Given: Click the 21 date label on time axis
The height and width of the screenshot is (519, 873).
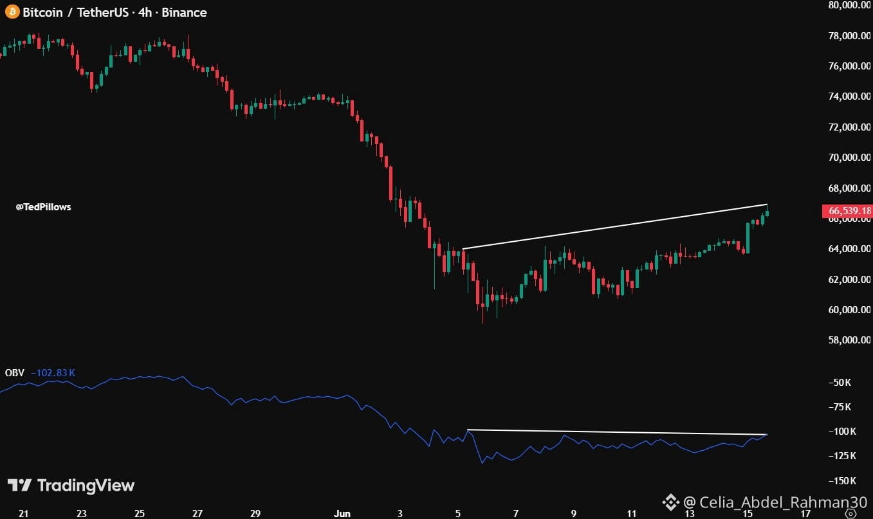Looking at the screenshot, I should click(23, 513).
